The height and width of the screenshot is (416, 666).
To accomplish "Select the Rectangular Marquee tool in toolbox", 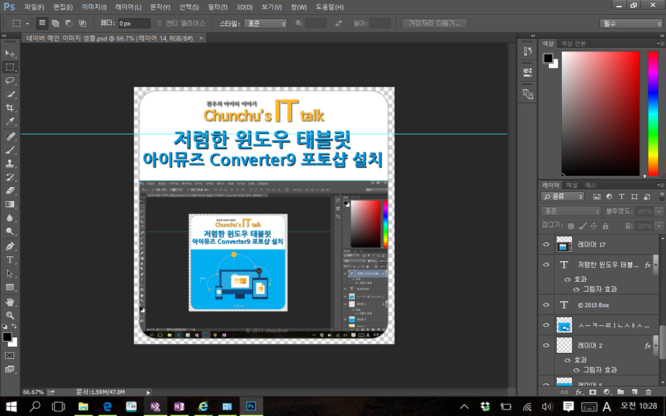I will 10,67.
